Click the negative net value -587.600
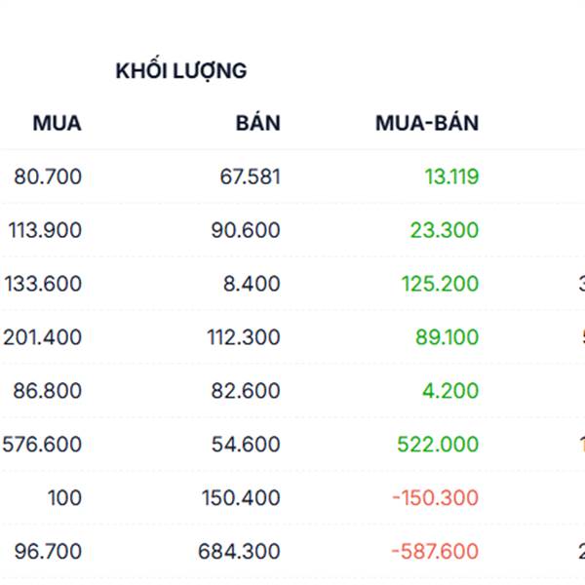This screenshot has height=585, width=585. coord(435,552)
